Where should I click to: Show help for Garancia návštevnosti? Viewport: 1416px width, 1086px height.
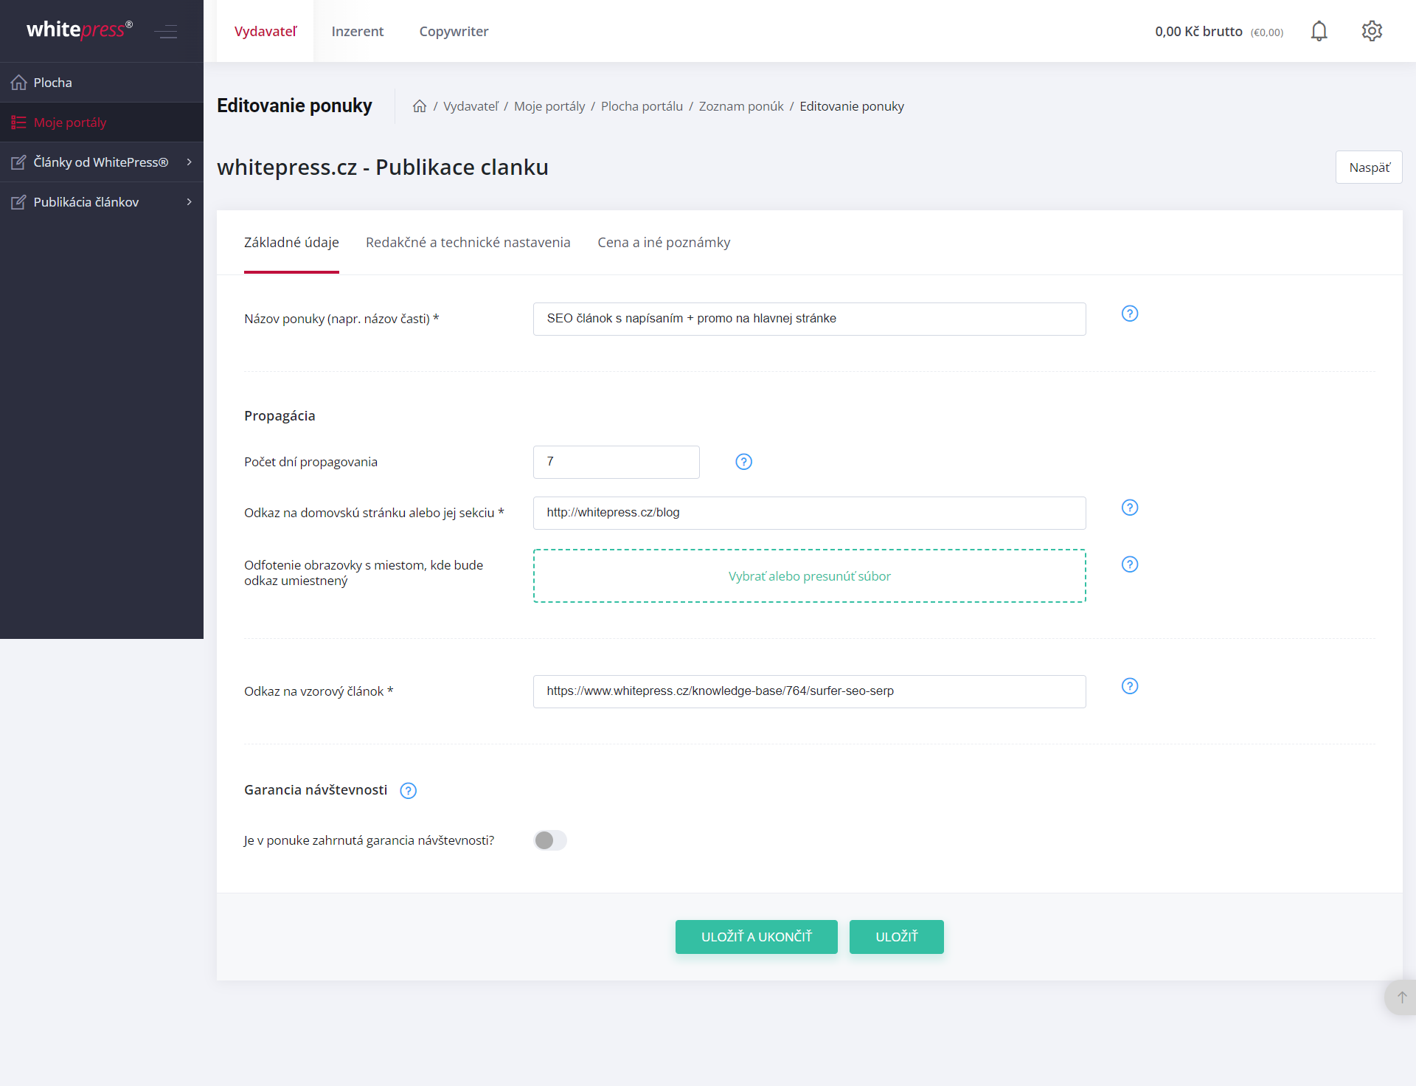coord(409,791)
